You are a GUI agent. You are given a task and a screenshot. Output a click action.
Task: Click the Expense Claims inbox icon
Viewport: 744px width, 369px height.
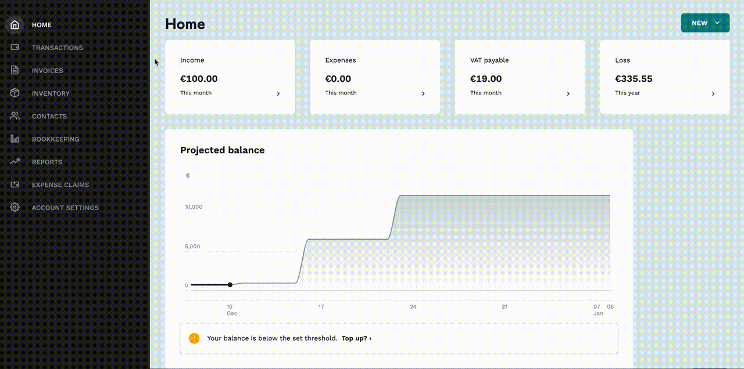click(x=15, y=184)
